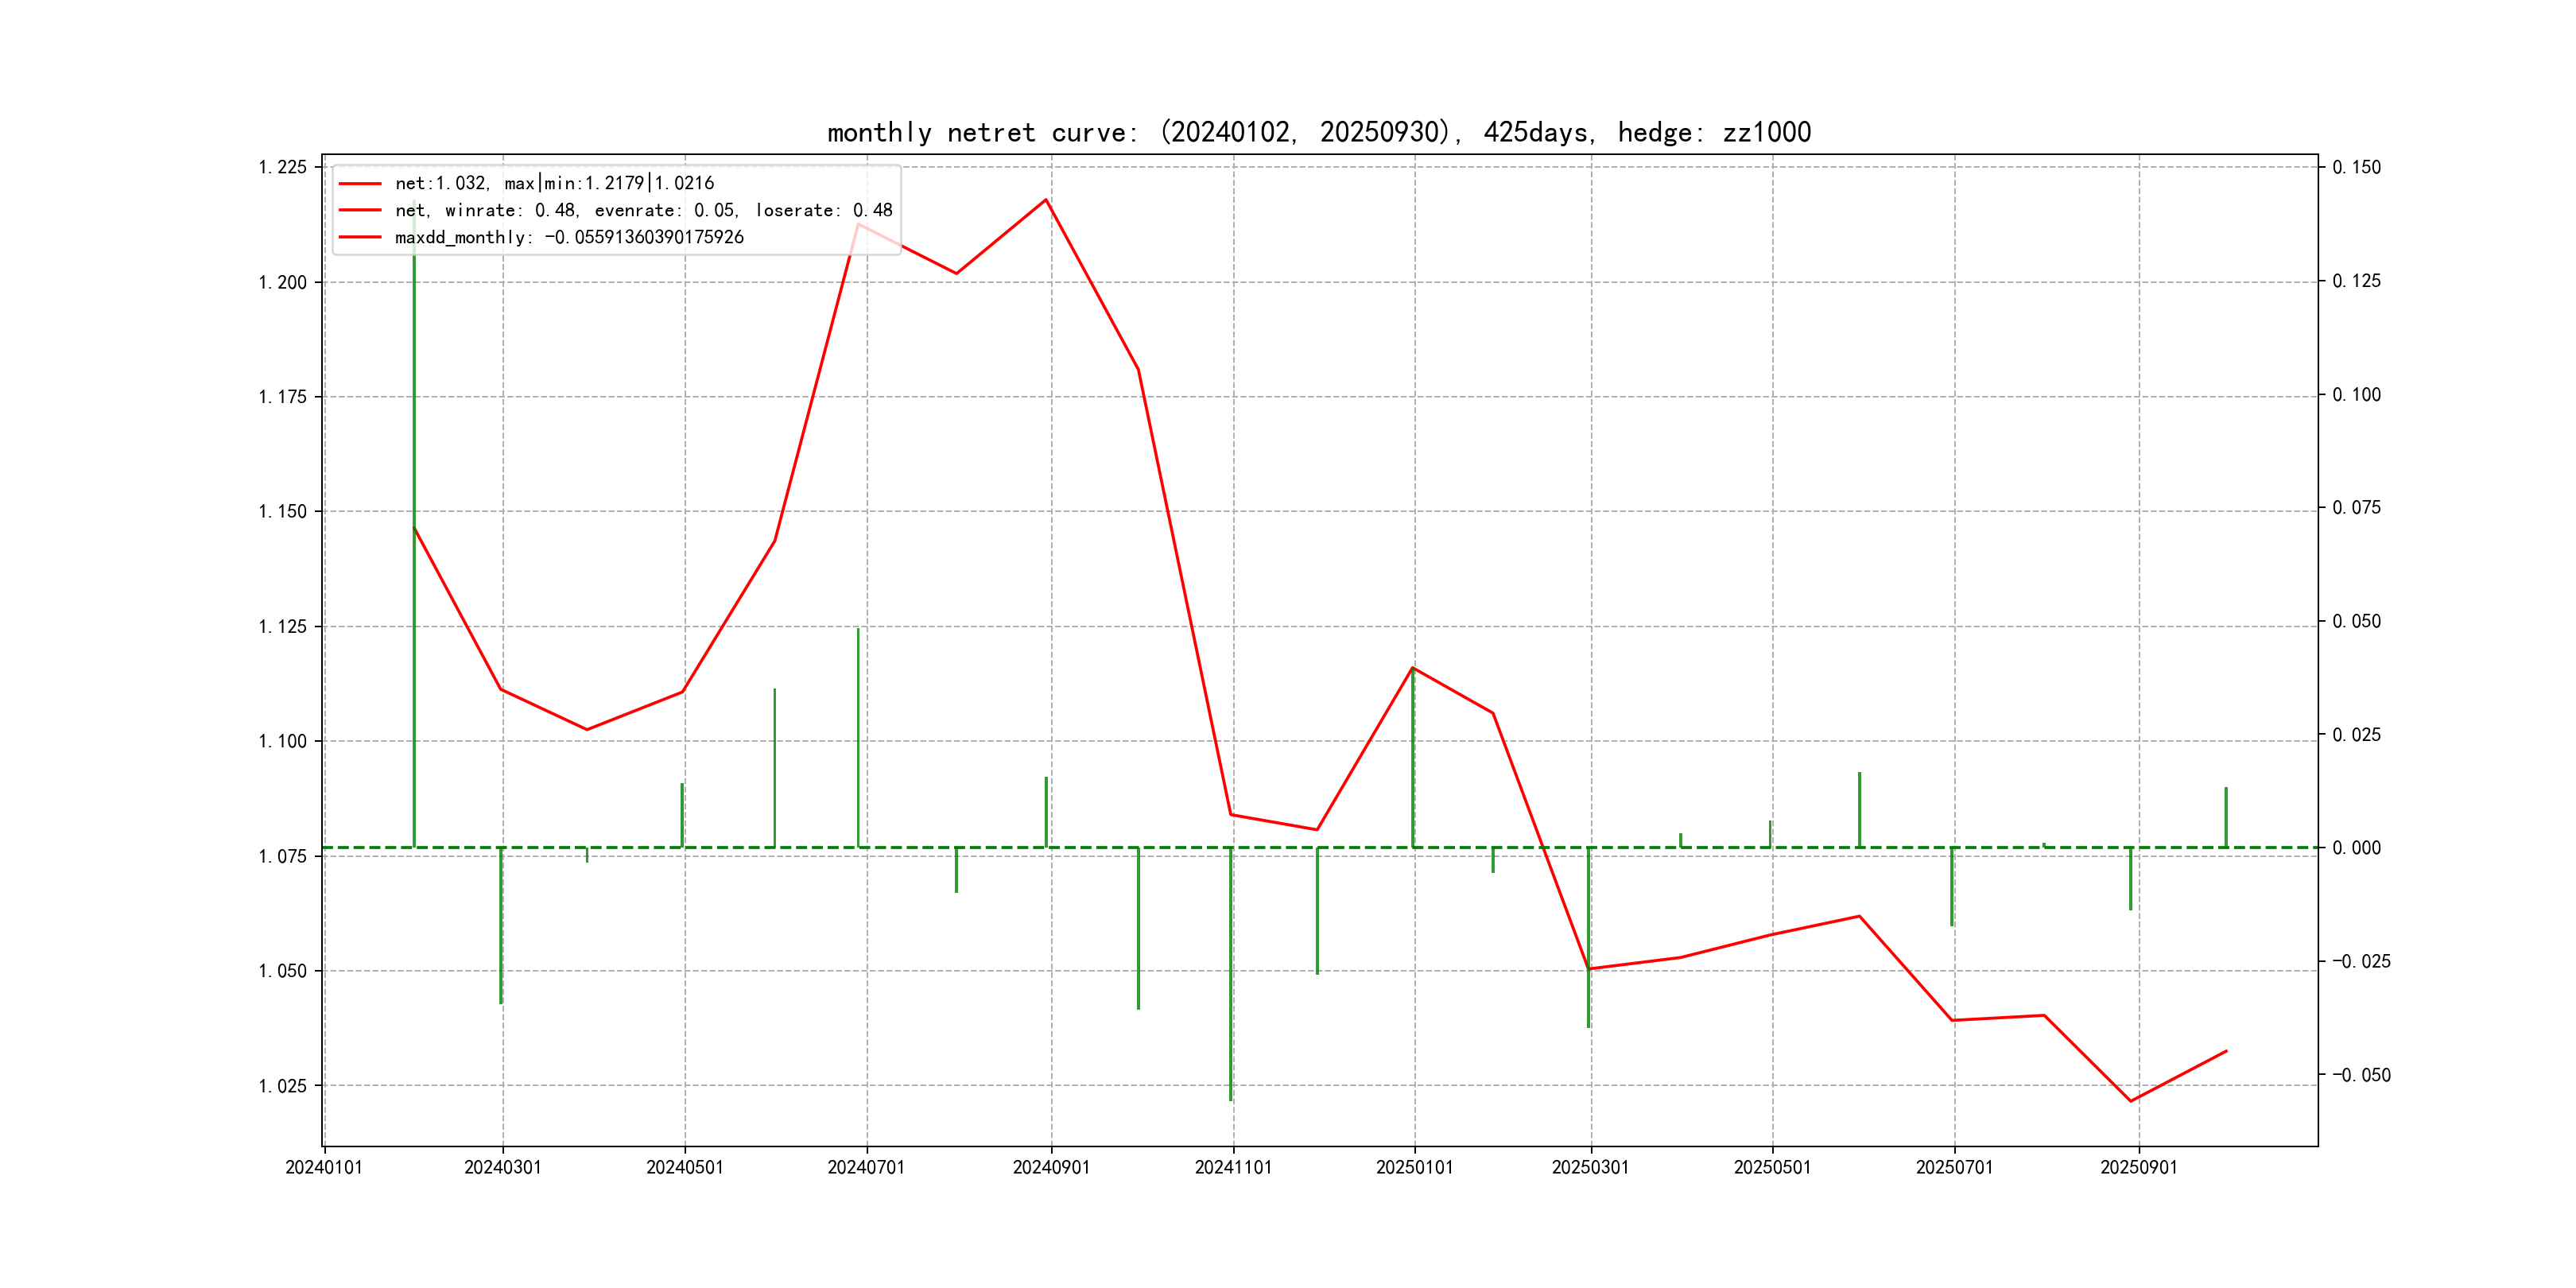Screen dimensions: 2576x1288
Task: Click the 1.100 left axis tick label
Action: point(283,741)
